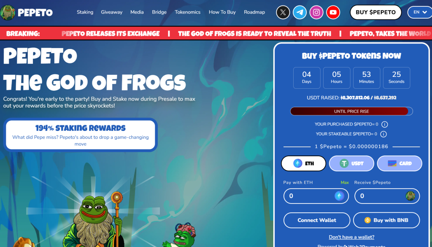Select CARD as payment method

pos(400,163)
